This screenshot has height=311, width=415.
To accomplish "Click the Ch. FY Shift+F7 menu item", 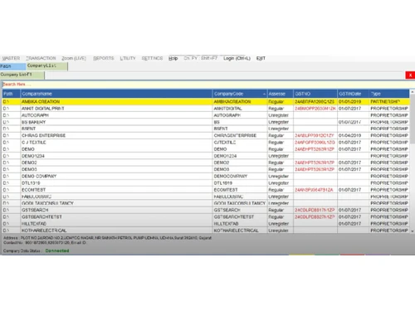I will click(x=201, y=58).
